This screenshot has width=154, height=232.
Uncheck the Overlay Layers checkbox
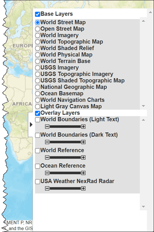[x=38, y=113]
